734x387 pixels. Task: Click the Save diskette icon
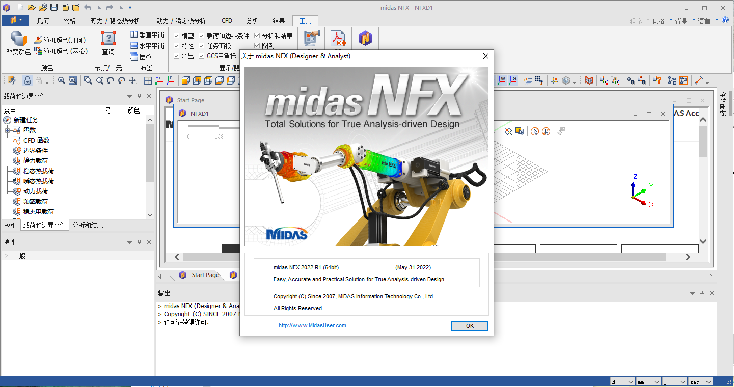54,7
